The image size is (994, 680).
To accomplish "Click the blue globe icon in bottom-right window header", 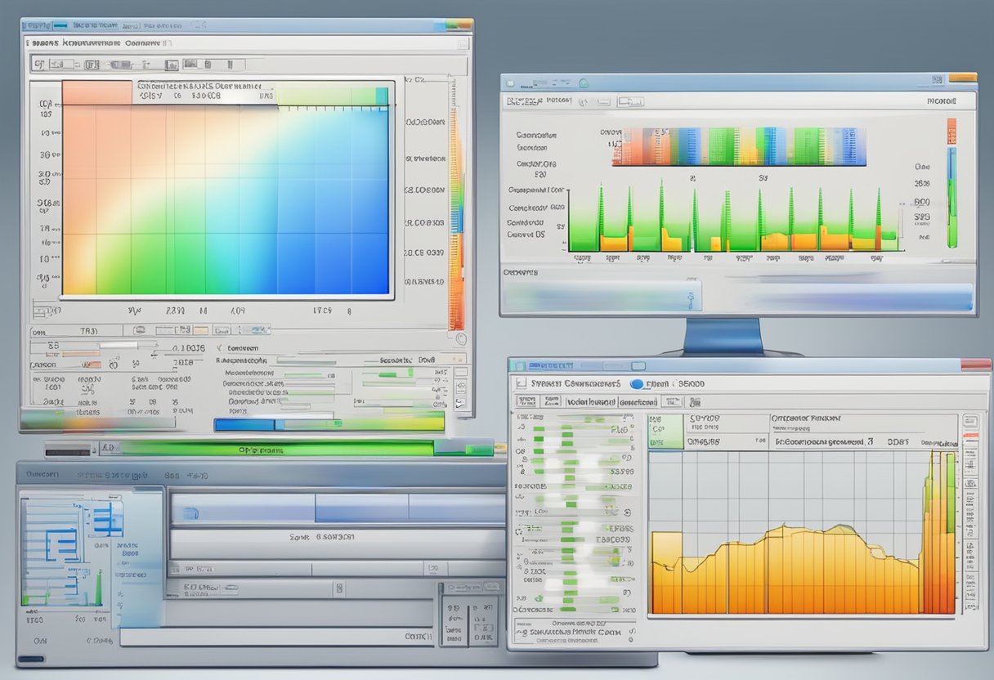I will pyautogui.click(x=637, y=383).
